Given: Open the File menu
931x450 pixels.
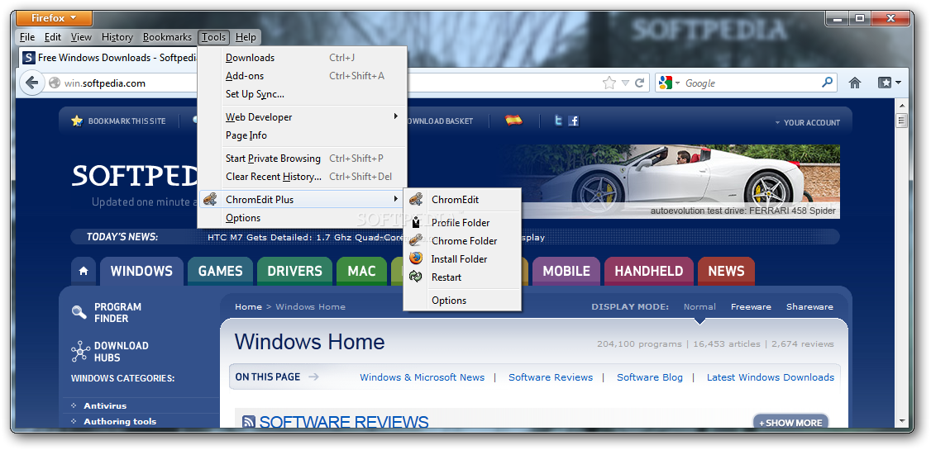Looking at the screenshot, I should [x=27, y=37].
